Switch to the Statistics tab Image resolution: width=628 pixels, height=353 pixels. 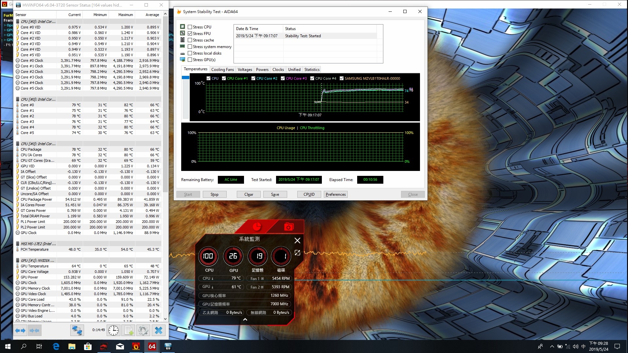[x=312, y=70]
